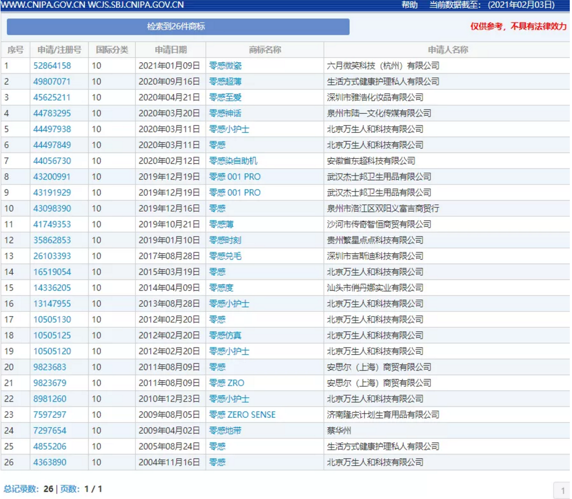This screenshot has width=572, height=499.
Task: Open registration number 43191929
Action: click(52, 193)
